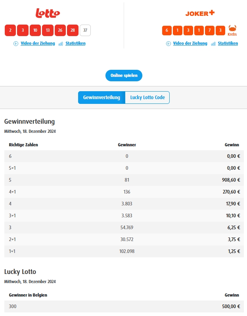Open the Joker+ Statistiken link
247x316 pixels.
[228, 43]
